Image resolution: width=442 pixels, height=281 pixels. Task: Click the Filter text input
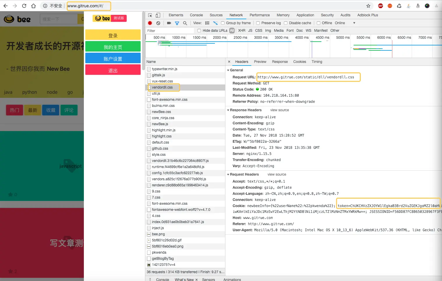[x=170, y=31]
